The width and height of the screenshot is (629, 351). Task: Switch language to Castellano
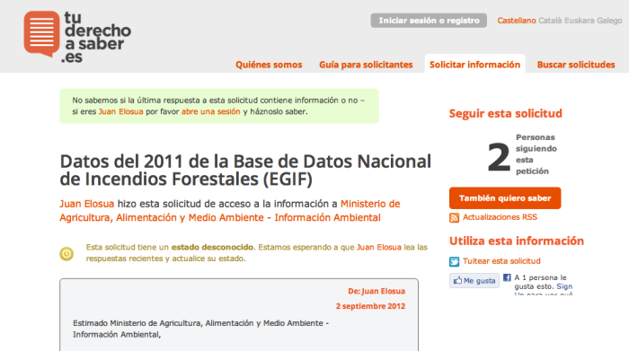[x=517, y=21]
